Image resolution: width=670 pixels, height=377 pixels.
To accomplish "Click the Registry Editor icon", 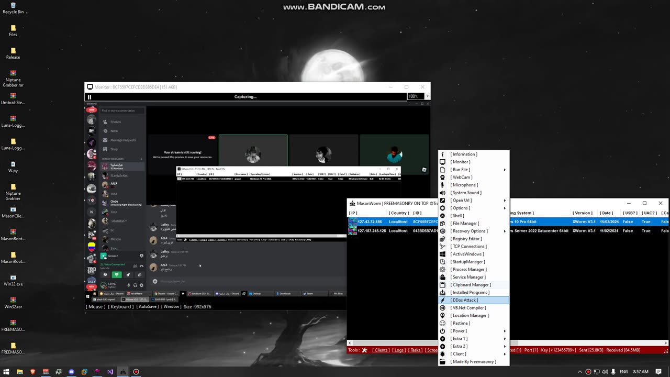I will pyautogui.click(x=442, y=239).
